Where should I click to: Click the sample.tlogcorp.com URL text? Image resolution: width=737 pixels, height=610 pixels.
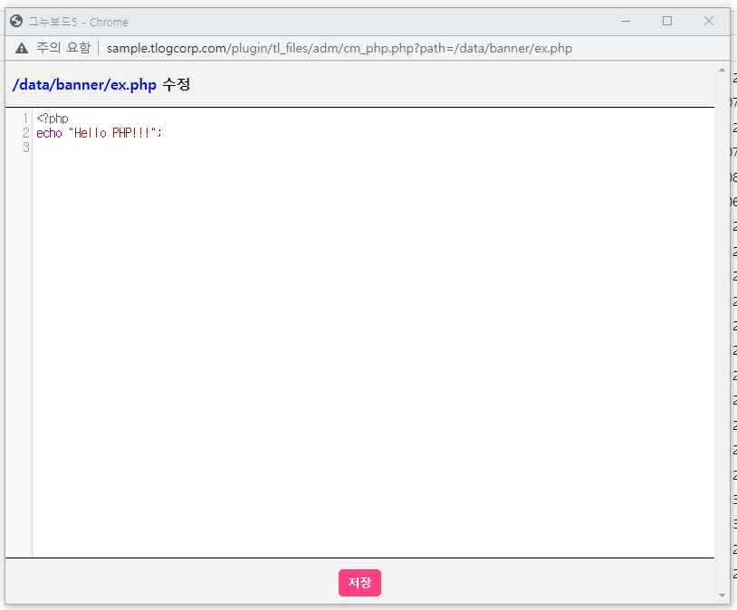pyautogui.click(x=339, y=48)
